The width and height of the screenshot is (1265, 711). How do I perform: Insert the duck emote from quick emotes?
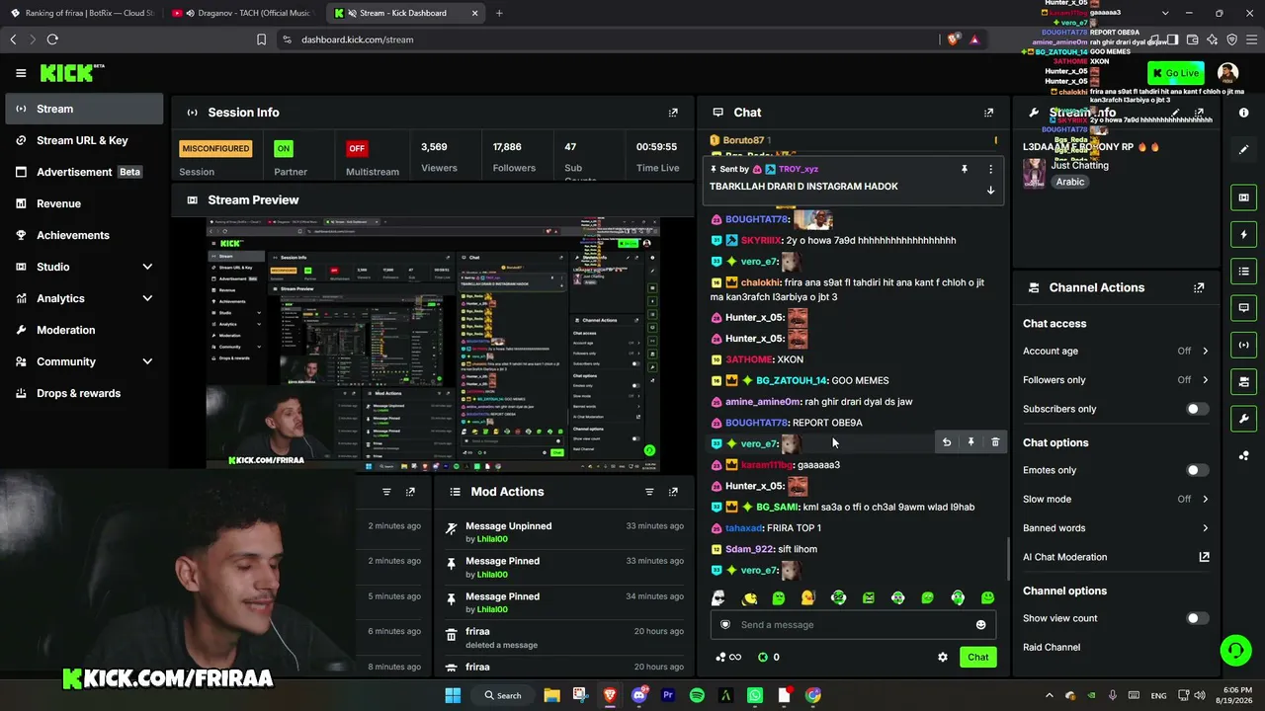[x=807, y=597]
